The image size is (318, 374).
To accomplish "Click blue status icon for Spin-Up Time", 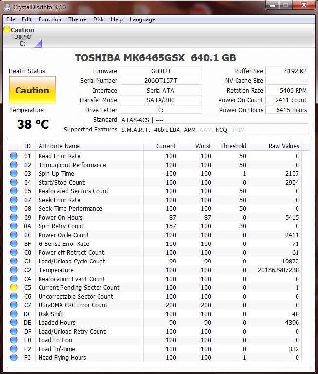I will (x=14, y=173).
